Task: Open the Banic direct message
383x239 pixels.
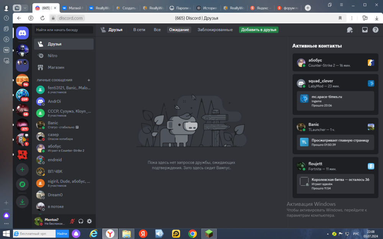Action: point(64,125)
